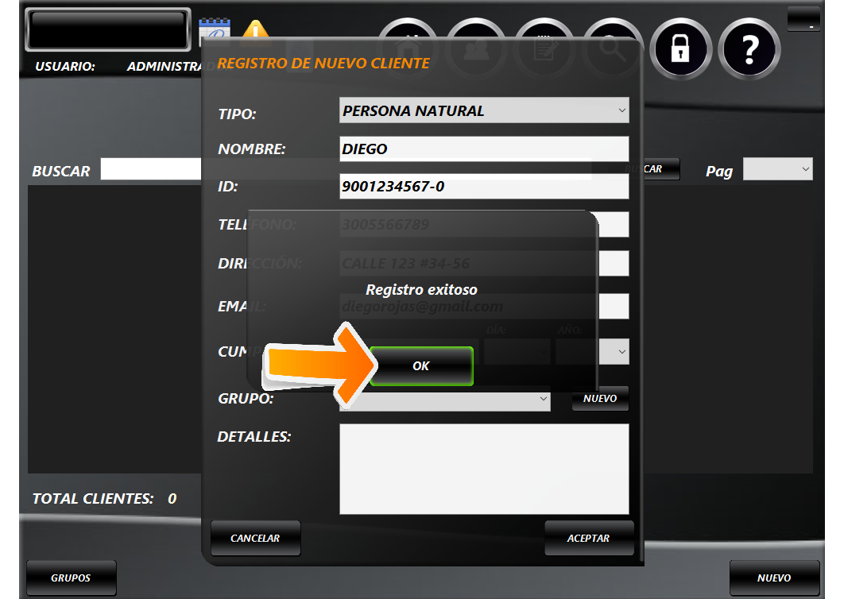This screenshot has width=844, height=599.
Task: Expand the Pag page selector dropdown
Action: click(x=805, y=169)
